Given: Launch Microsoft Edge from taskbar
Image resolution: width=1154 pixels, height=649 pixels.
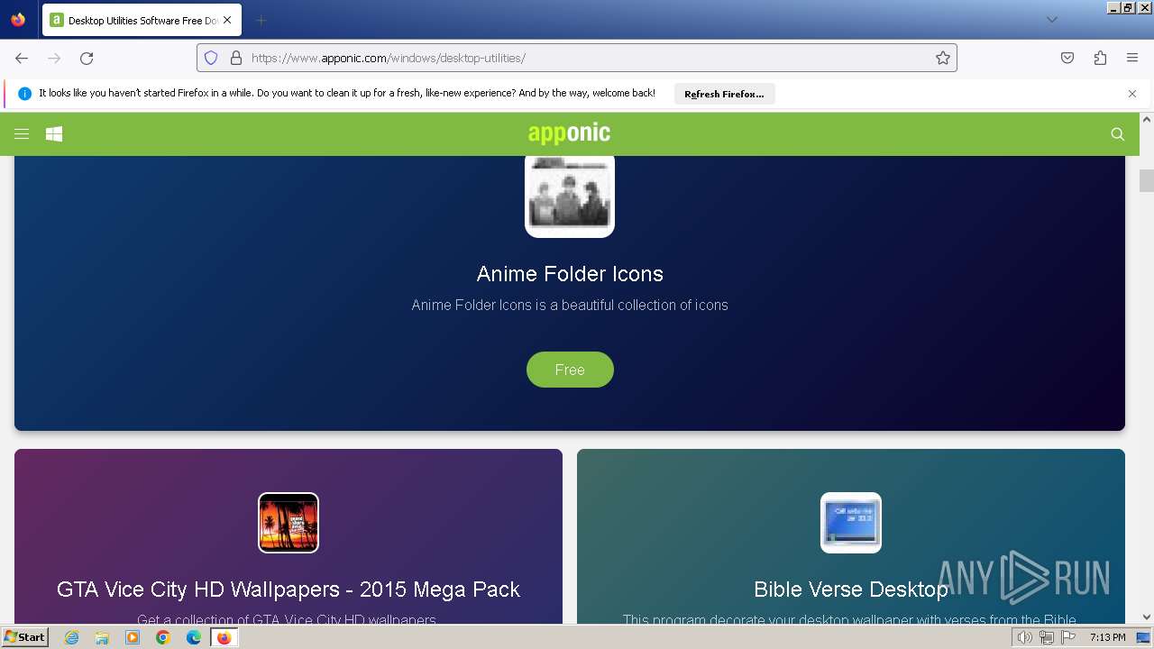Looking at the screenshot, I should coord(194,637).
